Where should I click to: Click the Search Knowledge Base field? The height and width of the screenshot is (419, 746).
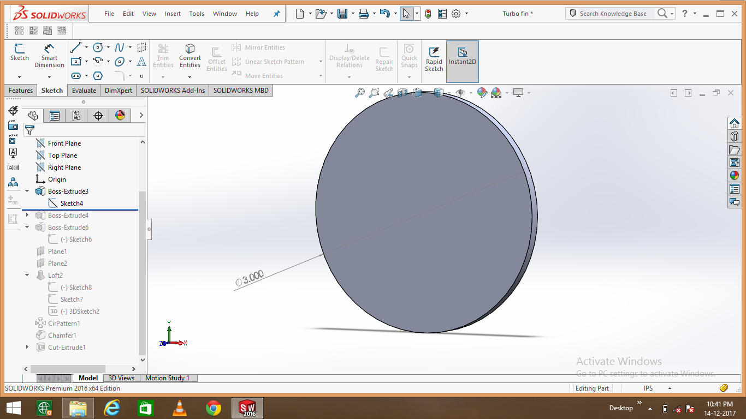[x=613, y=14]
